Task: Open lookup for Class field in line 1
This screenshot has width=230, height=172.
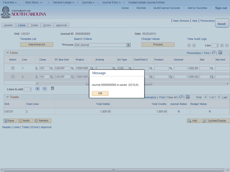Action: point(51,68)
